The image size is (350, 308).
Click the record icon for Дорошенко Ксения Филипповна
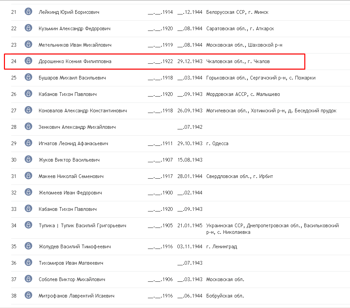28,61
